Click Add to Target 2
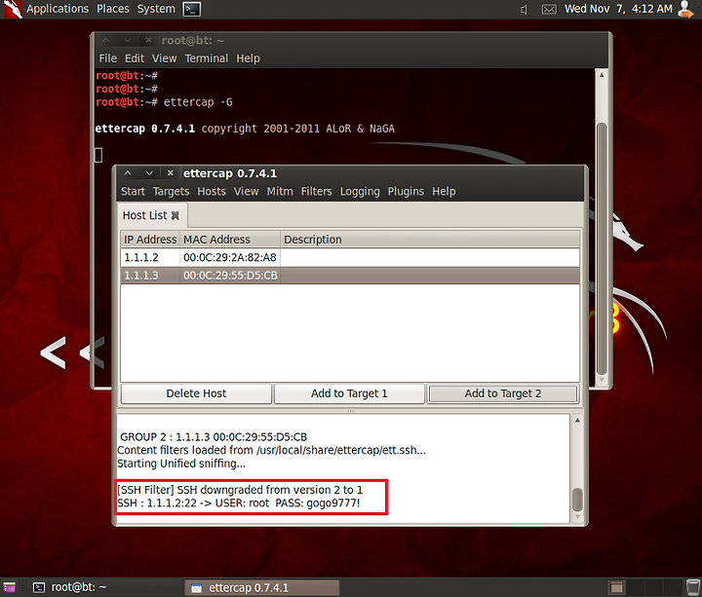 click(503, 393)
